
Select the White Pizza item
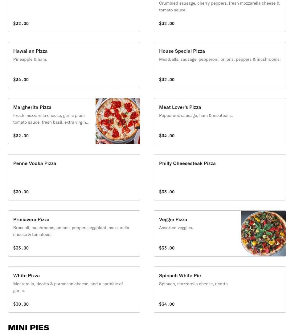click(74, 290)
